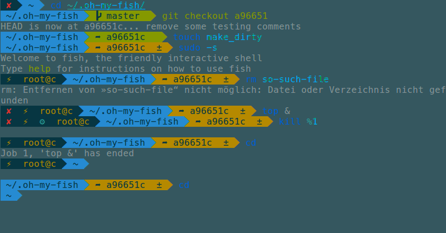Click the red X error icon on top line

pos(9,5)
